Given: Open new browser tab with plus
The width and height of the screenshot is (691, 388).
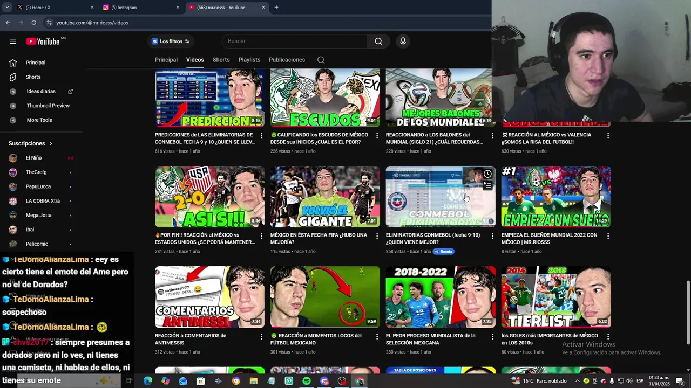Looking at the screenshot, I should coord(276,8).
